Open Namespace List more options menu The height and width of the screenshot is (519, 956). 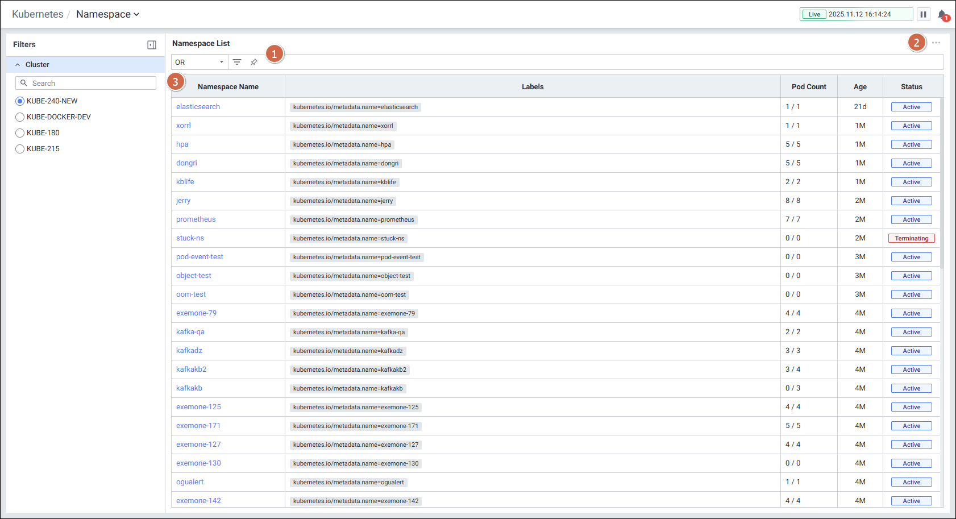[x=936, y=43]
